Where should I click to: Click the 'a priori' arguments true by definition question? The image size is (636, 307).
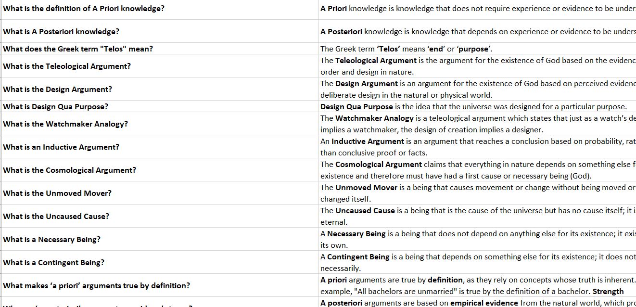point(96,286)
